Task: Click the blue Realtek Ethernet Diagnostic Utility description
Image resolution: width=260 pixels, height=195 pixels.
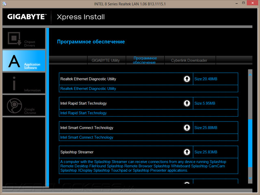Action: (88, 89)
